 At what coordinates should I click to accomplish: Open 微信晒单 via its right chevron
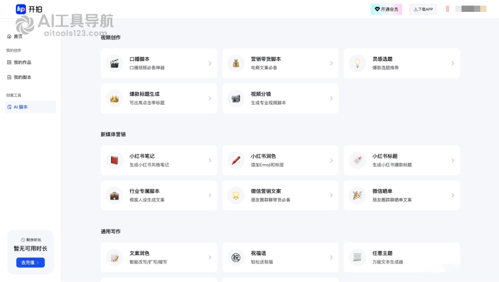453,195
